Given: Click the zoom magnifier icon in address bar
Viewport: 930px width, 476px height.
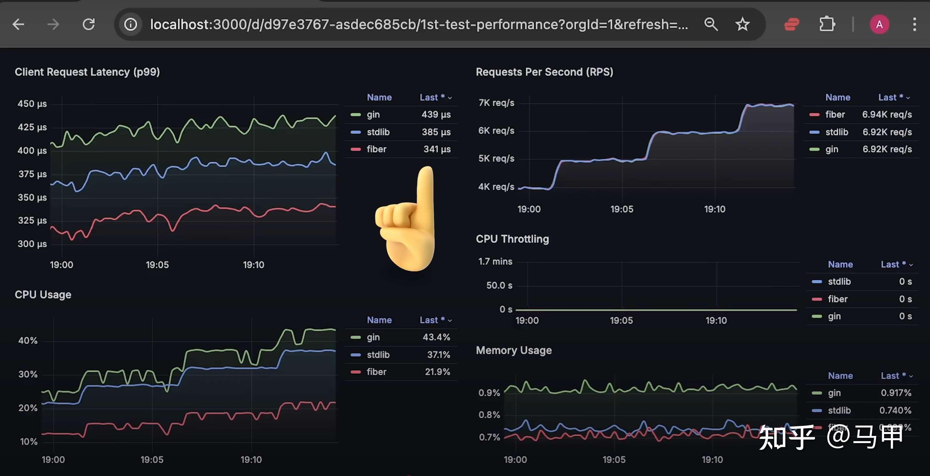Looking at the screenshot, I should click(710, 24).
